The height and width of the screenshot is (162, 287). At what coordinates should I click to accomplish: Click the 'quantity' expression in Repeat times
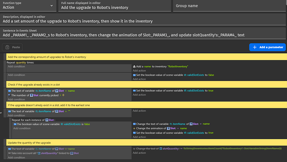tap(21, 63)
